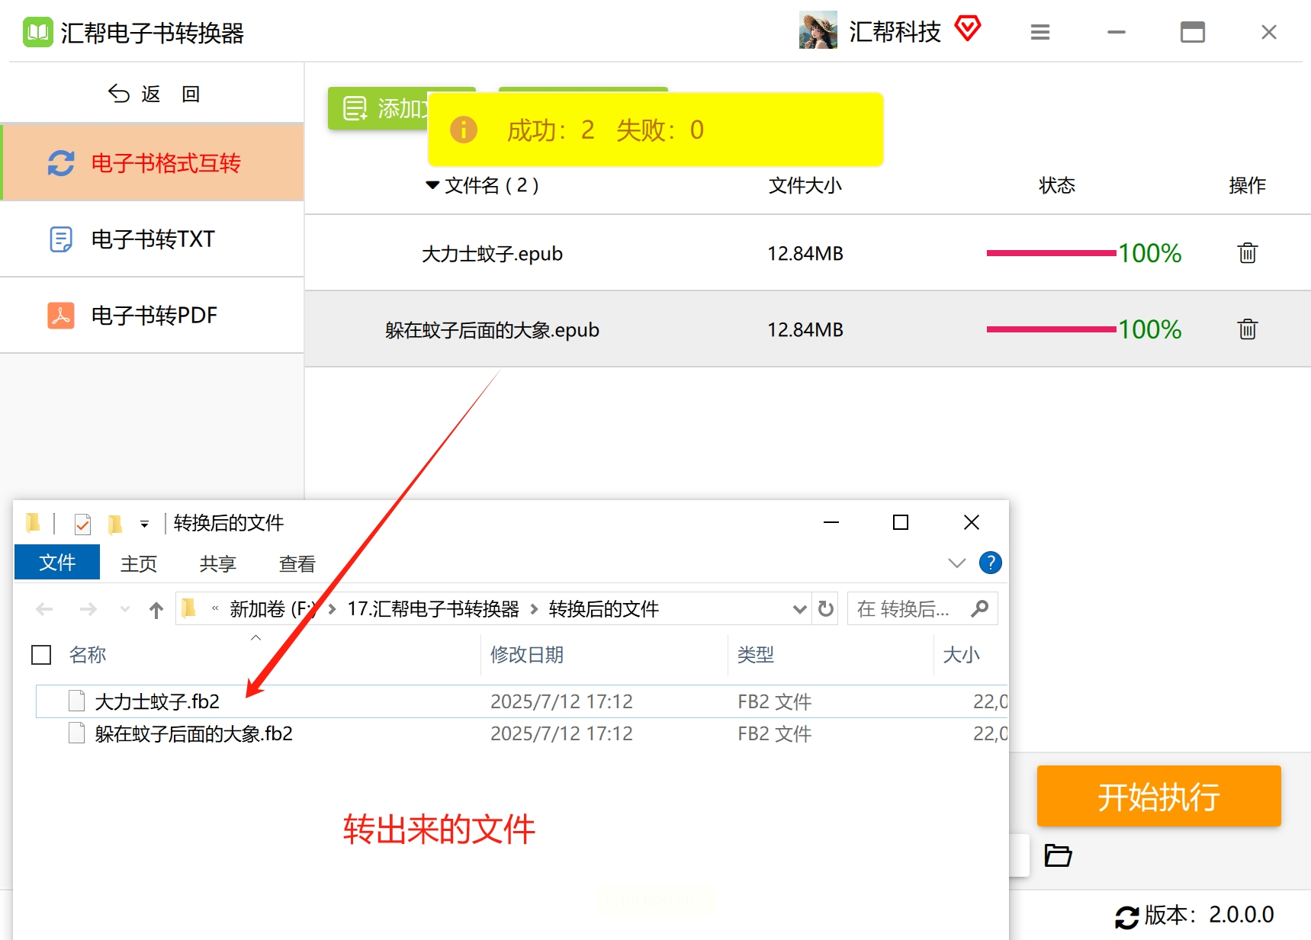The height and width of the screenshot is (940, 1311).
Task: Go up one folder level in Explorer
Action: coord(156,609)
